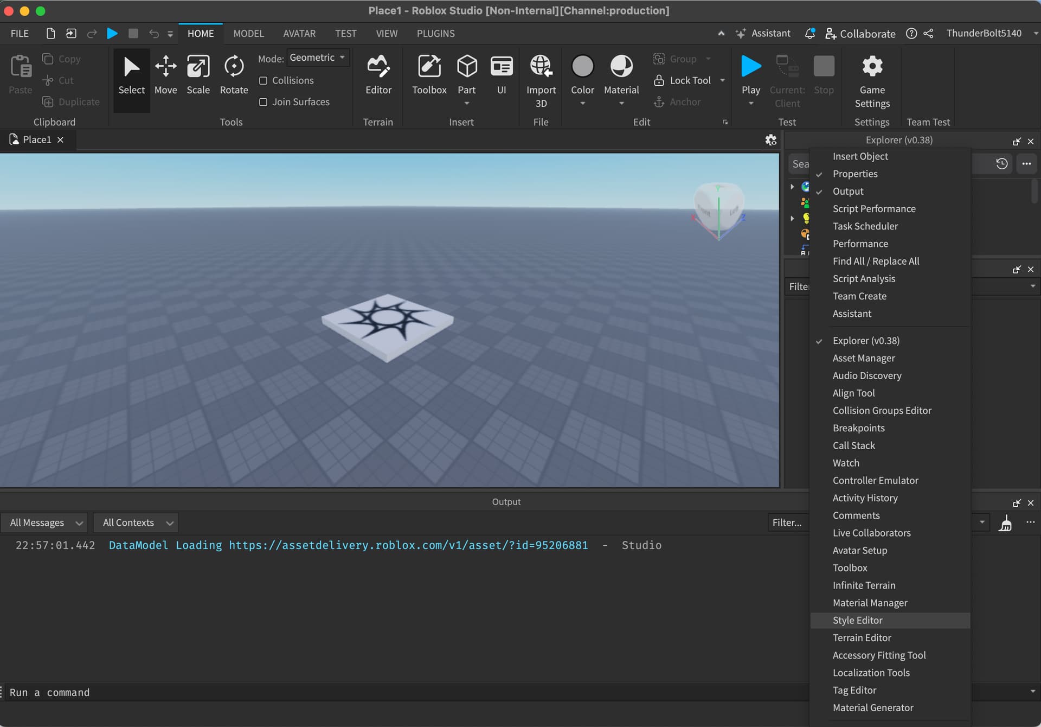Toggle the Join Surfaces checkbox
This screenshot has height=727, width=1041.
point(264,102)
